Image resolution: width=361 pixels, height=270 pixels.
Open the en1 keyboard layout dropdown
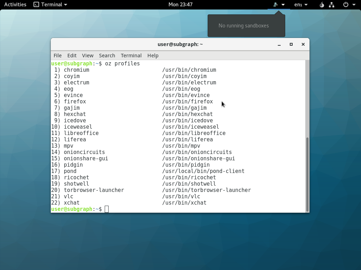click(301, 5)
